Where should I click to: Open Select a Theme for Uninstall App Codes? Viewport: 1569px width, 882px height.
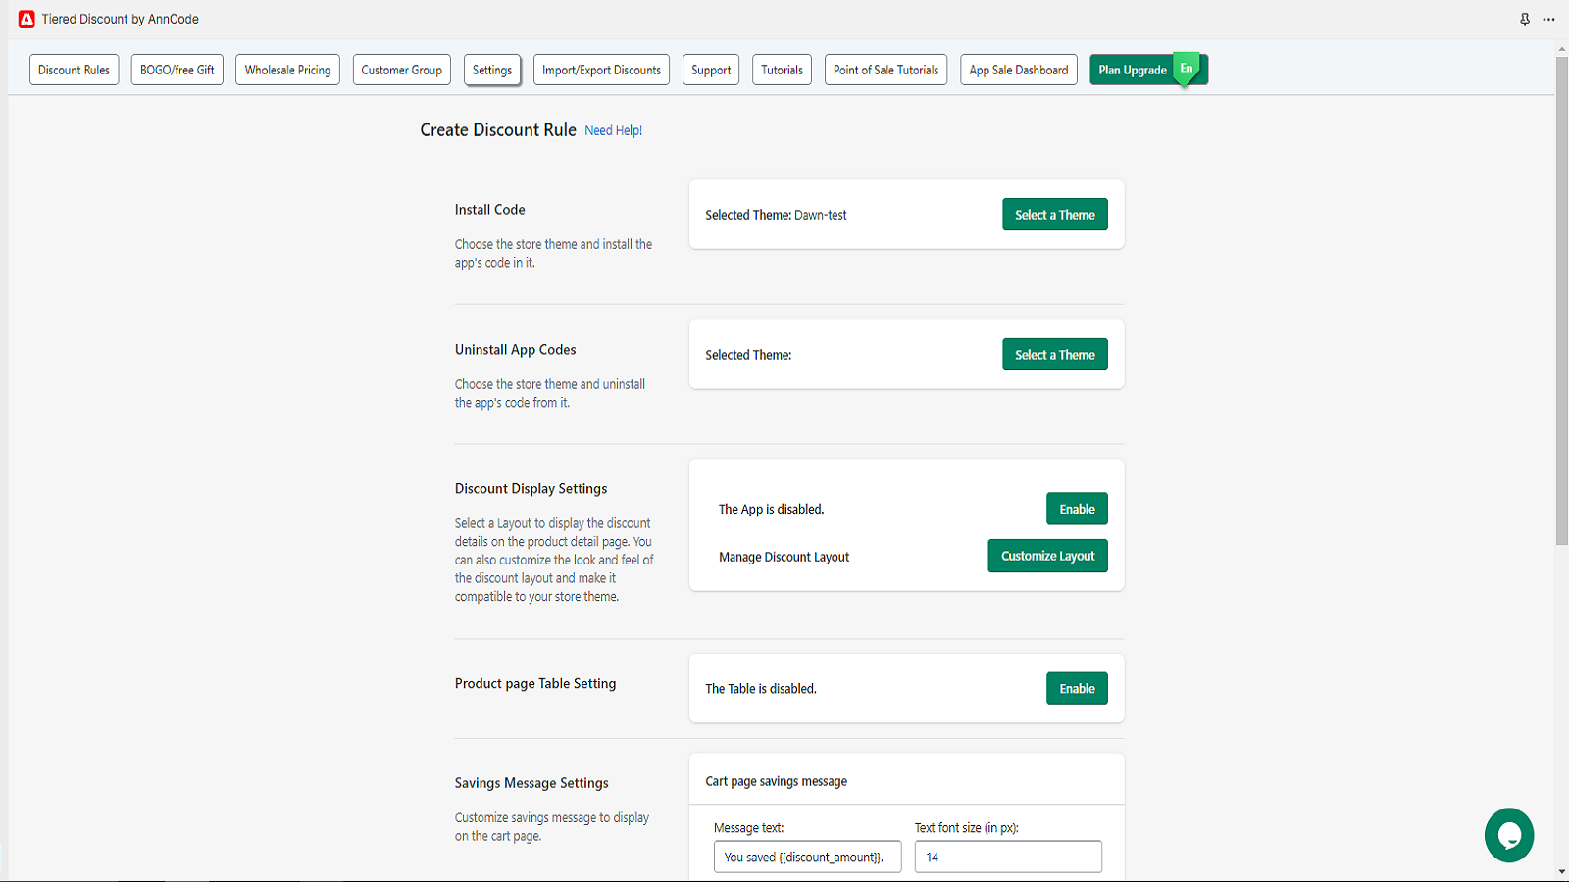coord(1054,354)
